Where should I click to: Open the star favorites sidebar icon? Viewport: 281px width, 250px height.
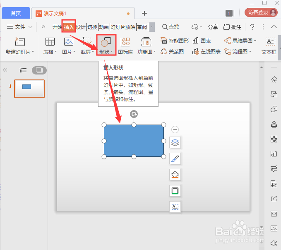274,79
